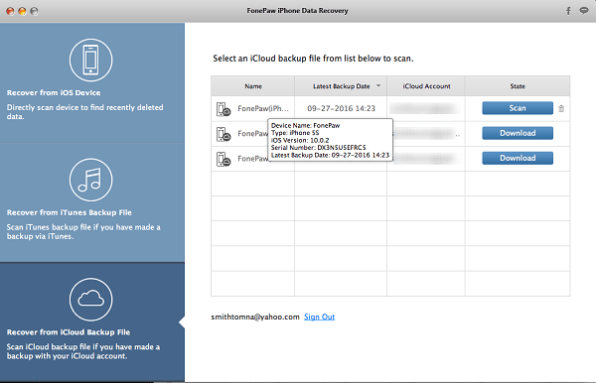Viewport: 596px width, 383px height.
Task: Minimize the window with the yellow button
Action: click(22, 11)
